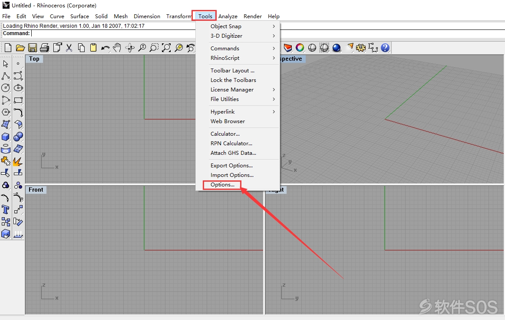Pick the color wheel icon
The width and height of the screenshot is (505, 320).
pyautogui.click(x=300, y=48)
